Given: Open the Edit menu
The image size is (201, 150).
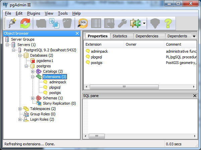Looking at the screenshot, I should (x=19, y=13).
